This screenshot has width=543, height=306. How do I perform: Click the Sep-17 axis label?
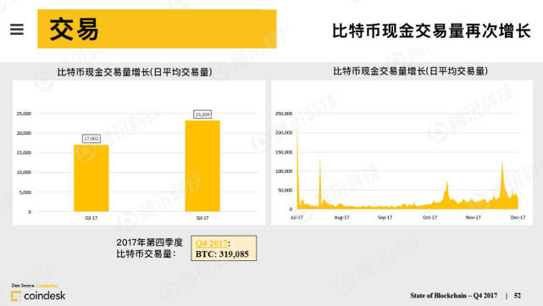click(x=385, y=218)
